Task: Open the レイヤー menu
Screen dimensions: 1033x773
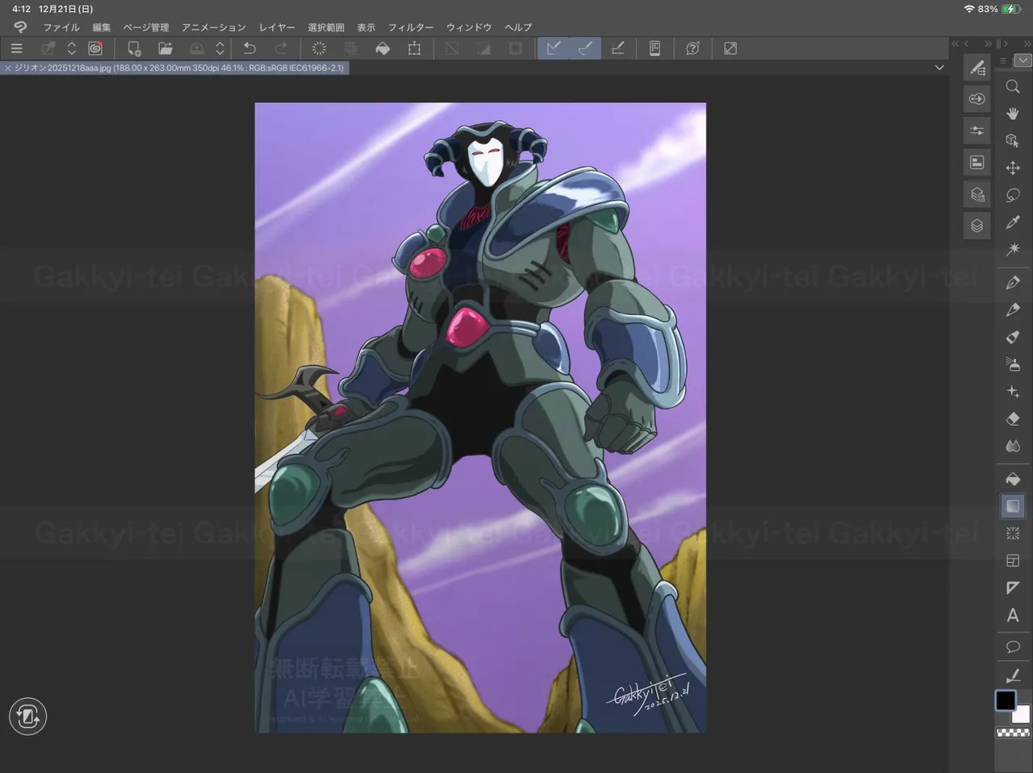Action: click(277, 27)
